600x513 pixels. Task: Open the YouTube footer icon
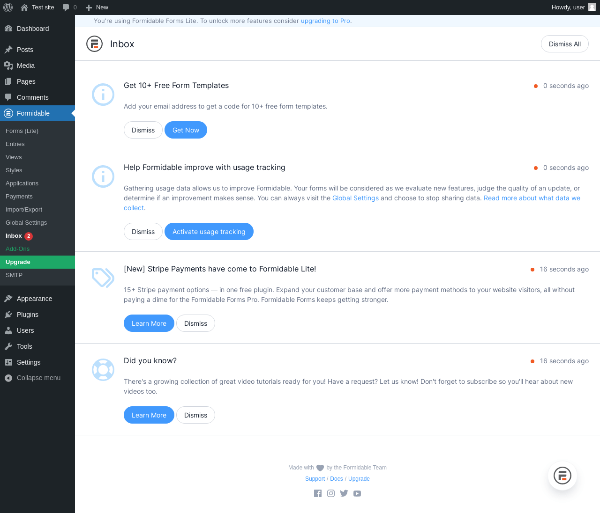(x=357, y=493)
